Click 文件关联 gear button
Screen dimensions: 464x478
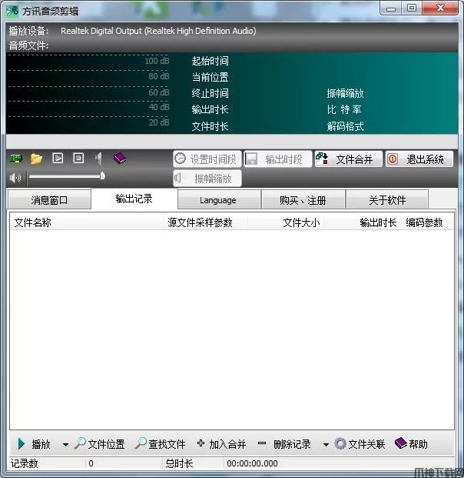pyautogui.click(x=360, y=444)
